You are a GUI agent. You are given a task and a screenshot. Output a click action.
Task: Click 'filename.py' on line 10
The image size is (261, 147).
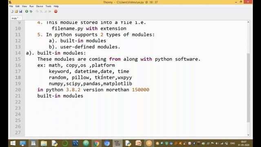pyautogui.click(x=67, y=29)
